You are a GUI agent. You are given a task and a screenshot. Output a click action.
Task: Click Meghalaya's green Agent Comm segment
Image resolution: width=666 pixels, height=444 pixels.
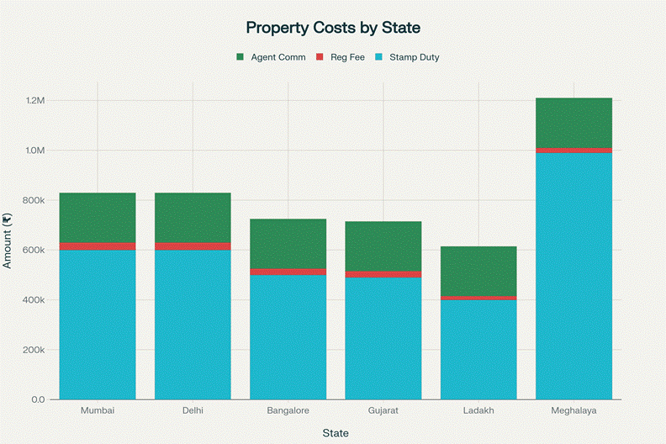point(573,123)
